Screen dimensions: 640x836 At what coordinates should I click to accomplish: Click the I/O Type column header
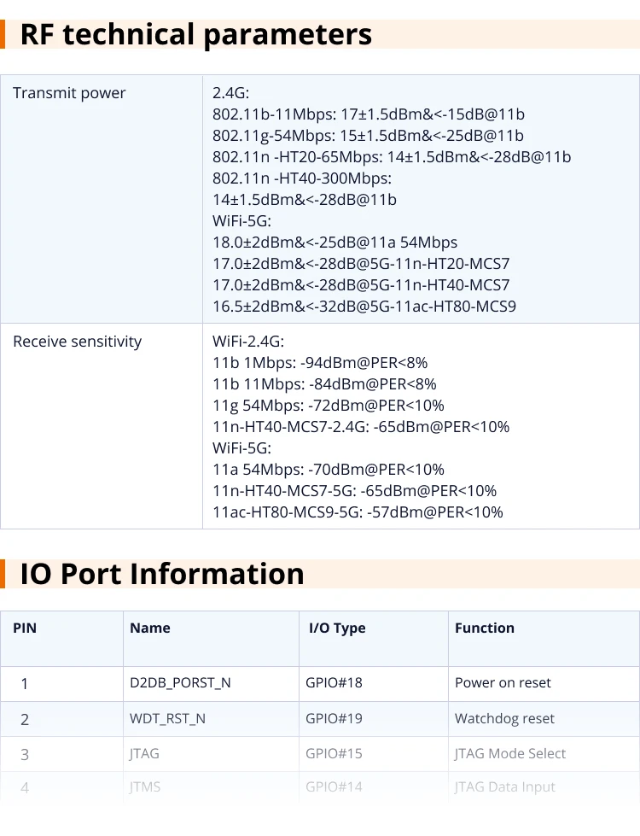click(337, 628)
